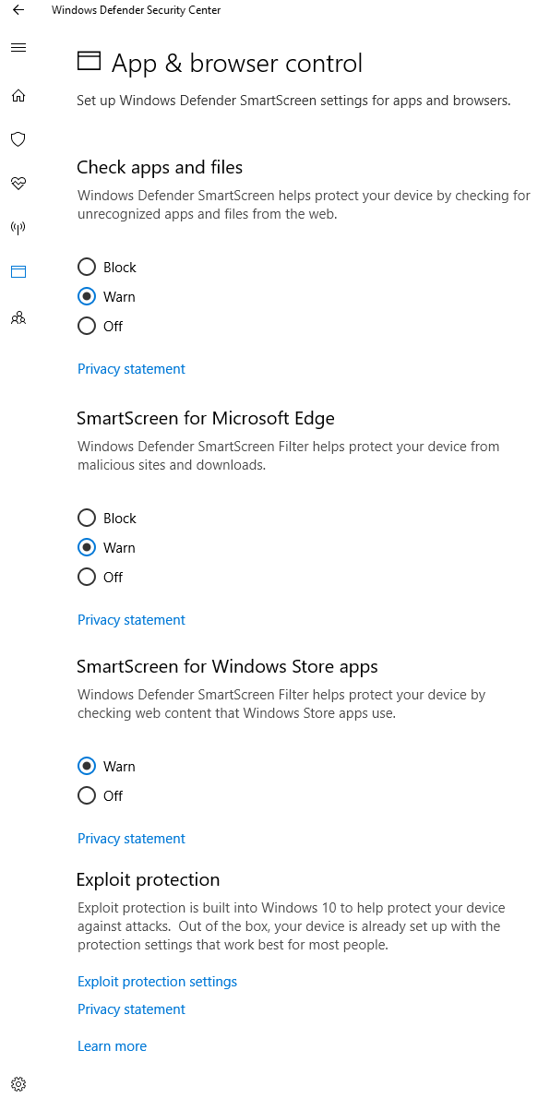Open the Settings gear at the bottom
This screenshot has width=538, height=1098.
click(x=18, y=1083)
